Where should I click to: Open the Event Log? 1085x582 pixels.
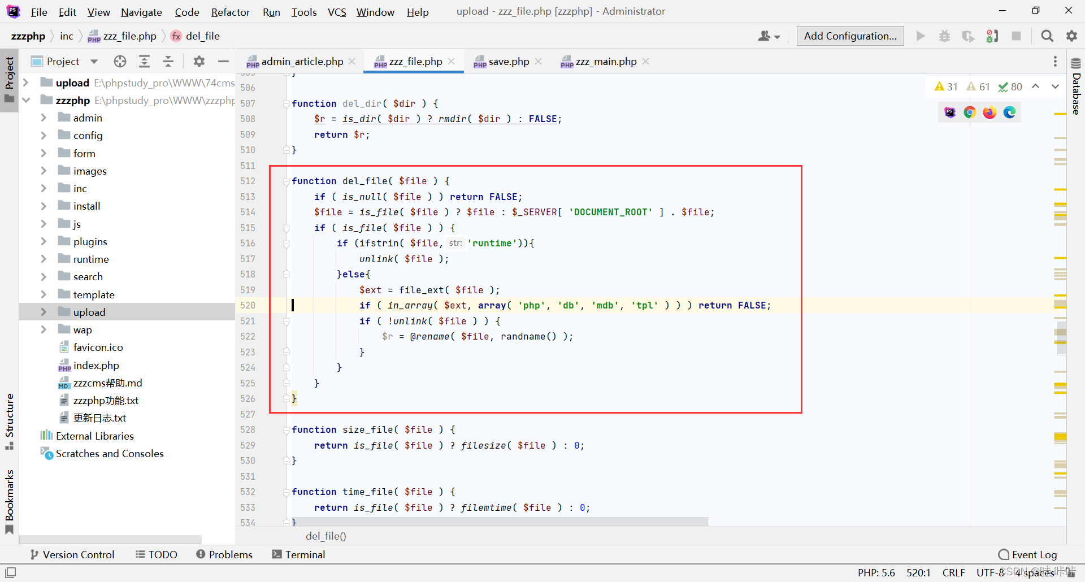(1028, 555)
